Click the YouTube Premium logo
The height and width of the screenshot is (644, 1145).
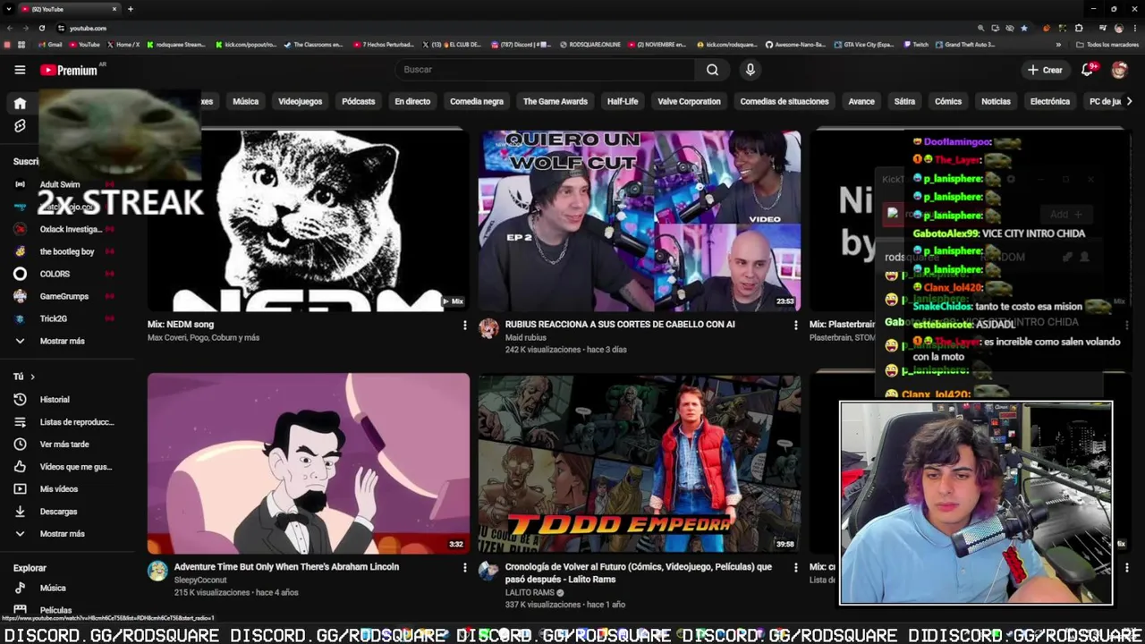pos(69,70)
